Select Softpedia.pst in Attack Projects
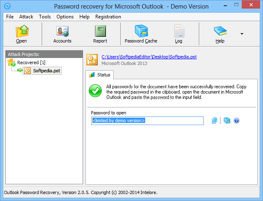This screenshot has width=263, height=201. click(x=42, y=71)
